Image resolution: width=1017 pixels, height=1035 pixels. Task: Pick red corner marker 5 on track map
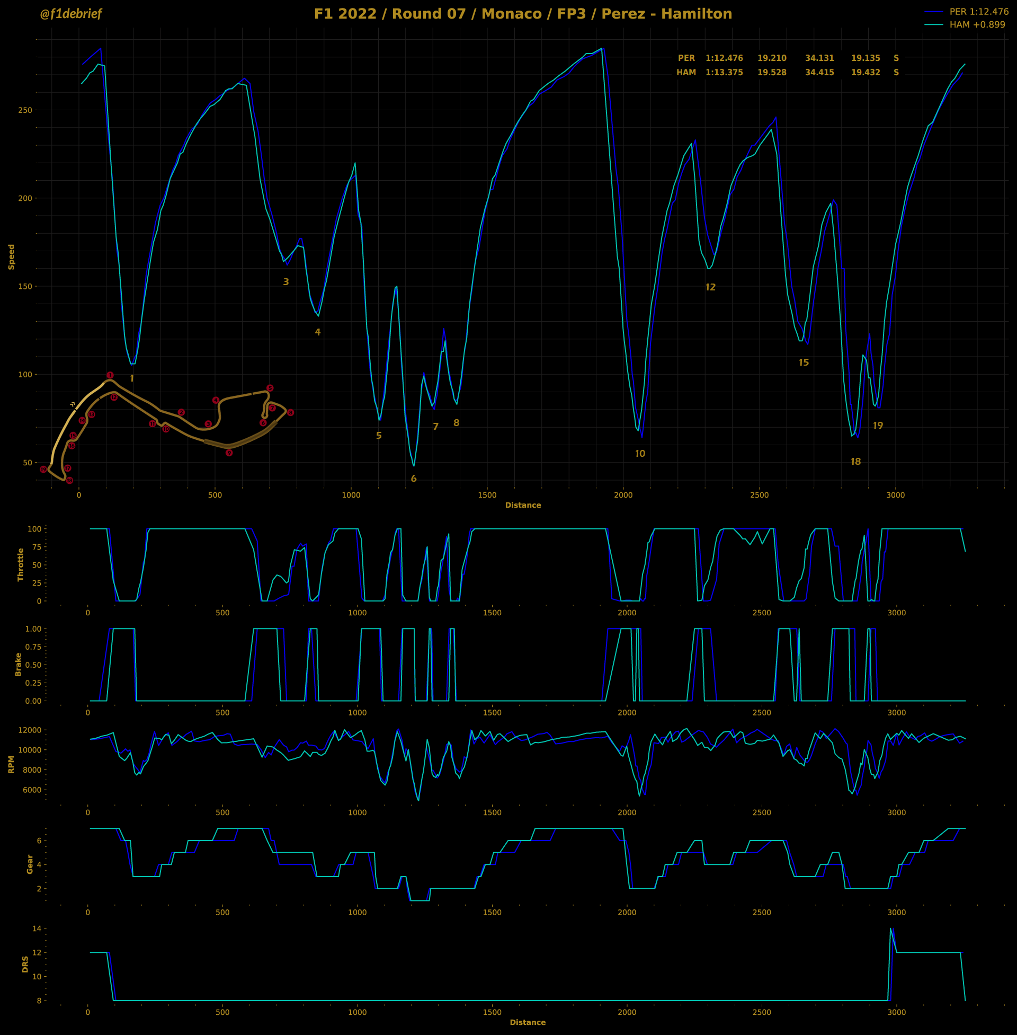point(270,388)
